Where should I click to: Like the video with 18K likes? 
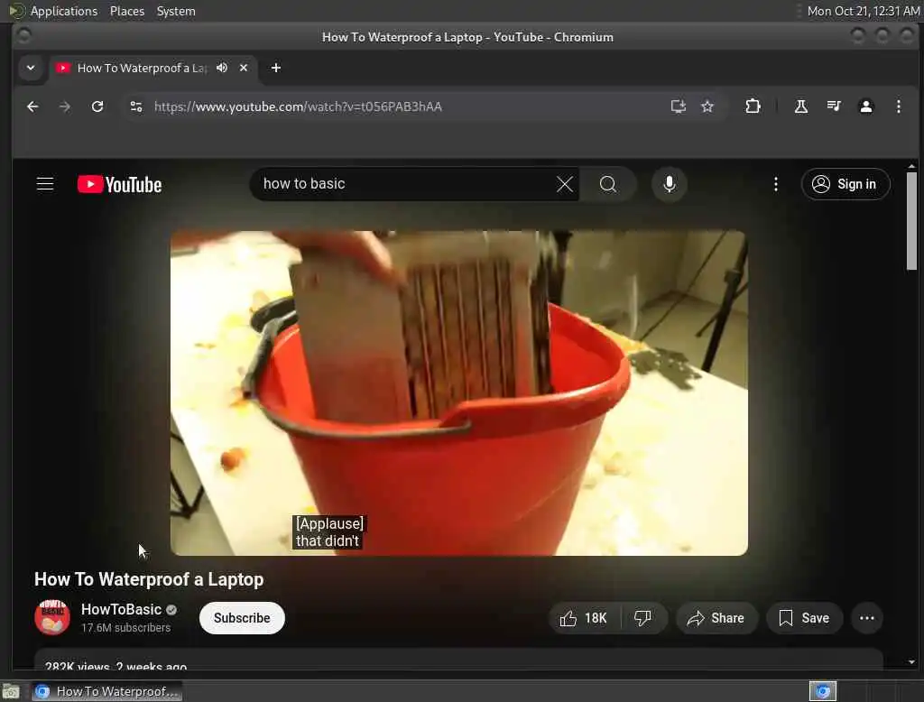tap(584, 618)
